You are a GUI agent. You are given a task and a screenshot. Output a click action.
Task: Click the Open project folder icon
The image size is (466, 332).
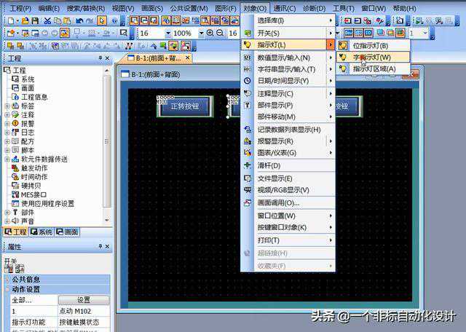tap(23, 20)
